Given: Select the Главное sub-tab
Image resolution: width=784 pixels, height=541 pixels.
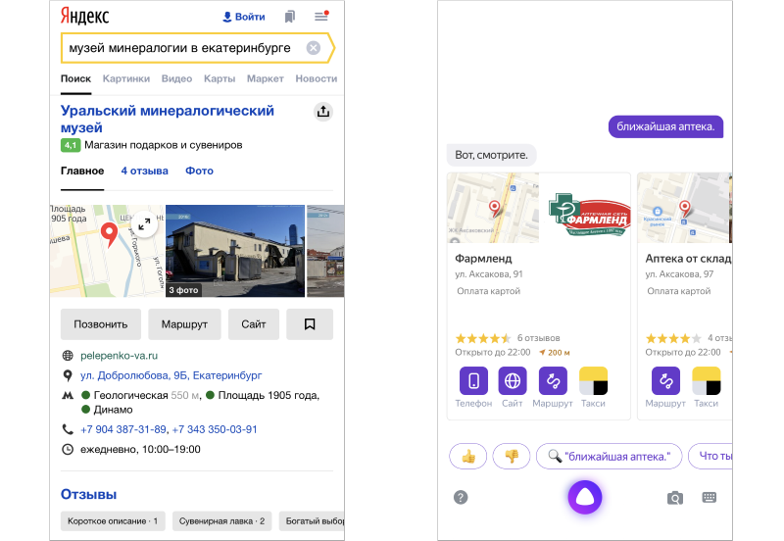Looking at the screenshot, I should point(82,171).
